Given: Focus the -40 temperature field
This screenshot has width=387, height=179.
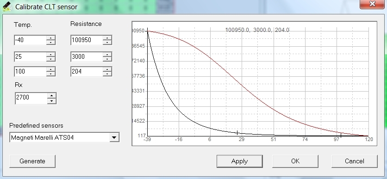Looking at the screenshot, I should (x=30, y=40).
